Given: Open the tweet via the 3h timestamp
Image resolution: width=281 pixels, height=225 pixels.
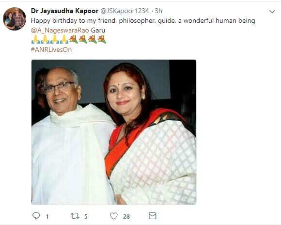Looking at the screenshot, I should [158, 11].
